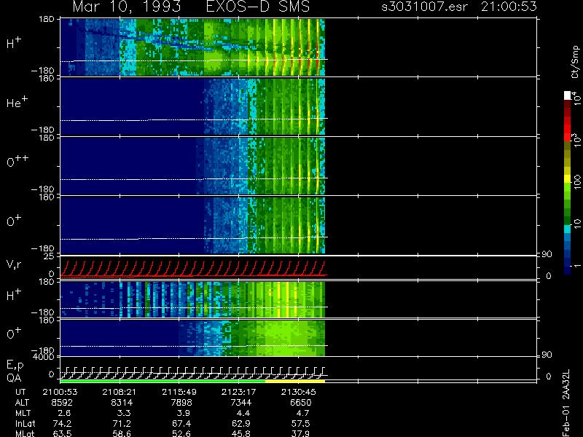
Task: Click the MLT value '3.3'
Action: click(x=124, y=413)
